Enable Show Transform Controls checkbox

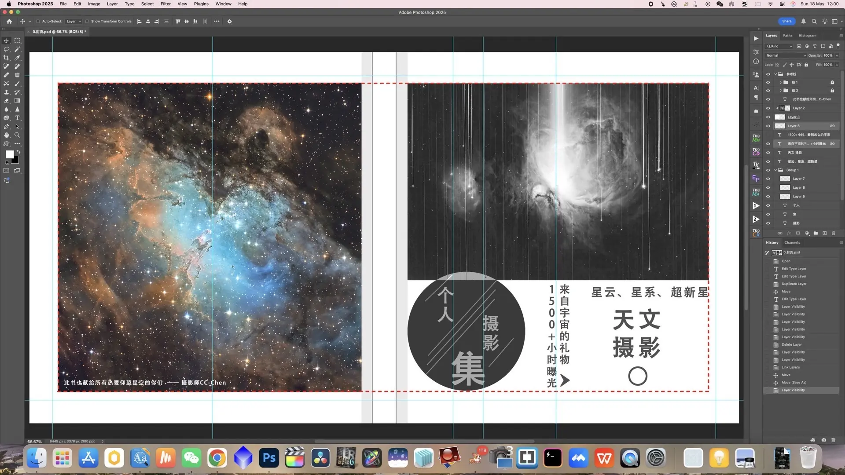pos(87,21)
